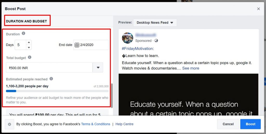Viewport: 266px width, 134px height.
Task: Decrease the Days value with down arrow
Action: coord(29,47)
